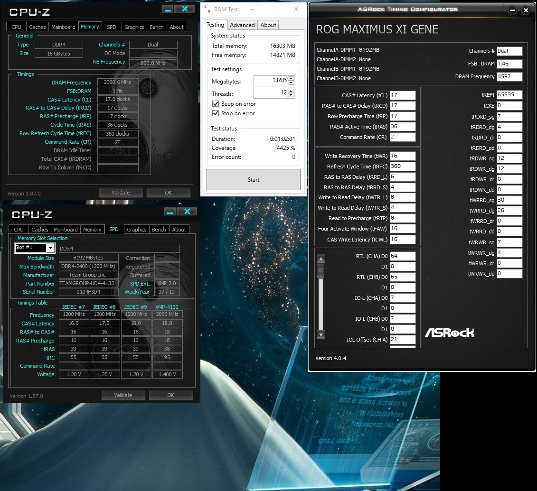Open Mainboard tab in upper CPU-Z window
The image size is (537, 491).
point(63,27)
